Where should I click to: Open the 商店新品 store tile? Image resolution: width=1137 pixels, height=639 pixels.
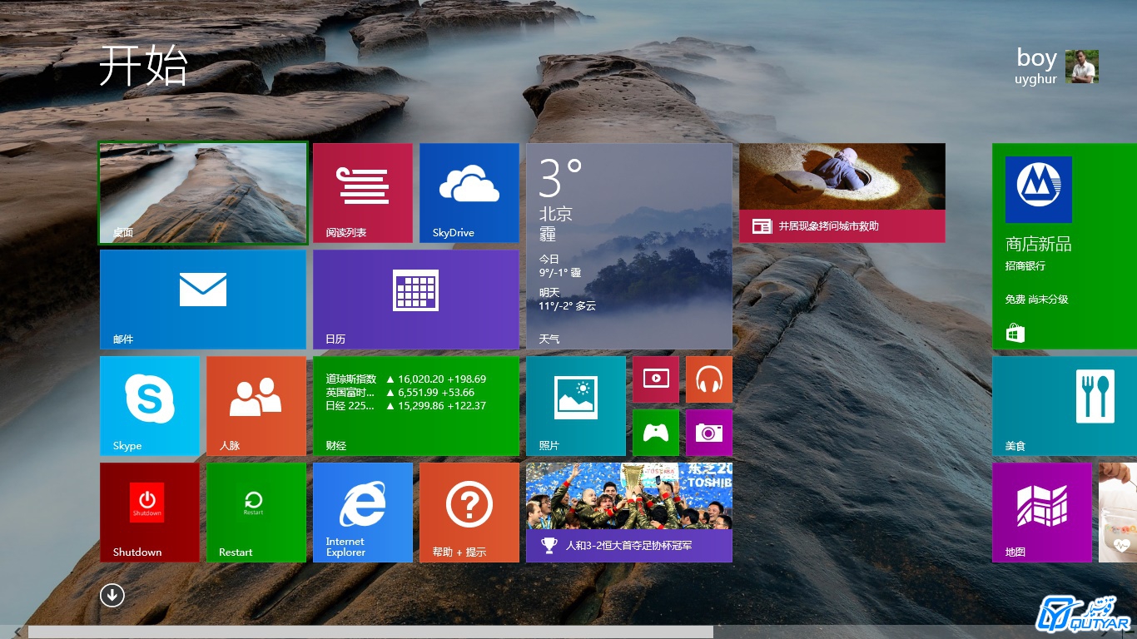(x=1065, y=246)
